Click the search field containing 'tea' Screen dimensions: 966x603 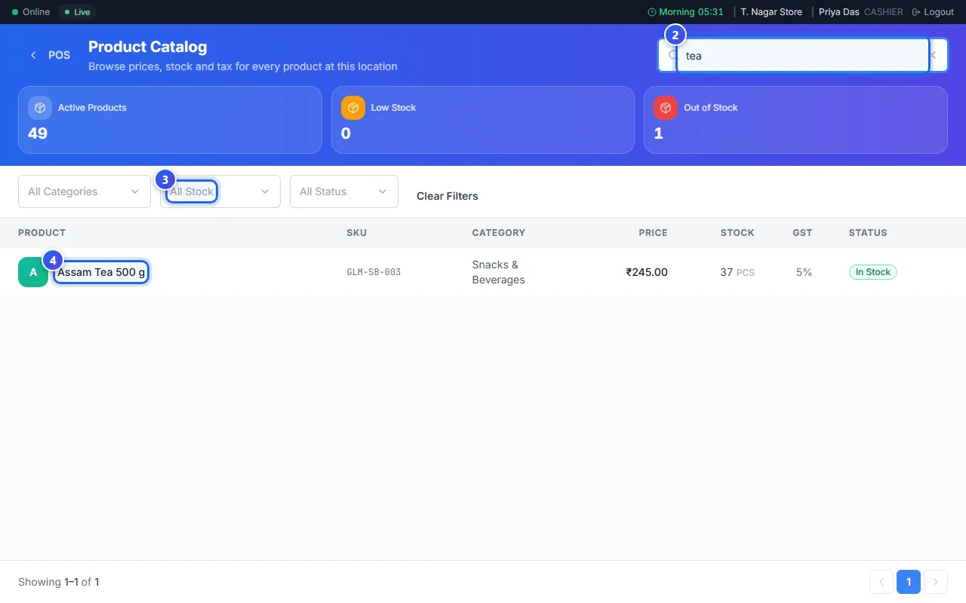coord(802,55)
